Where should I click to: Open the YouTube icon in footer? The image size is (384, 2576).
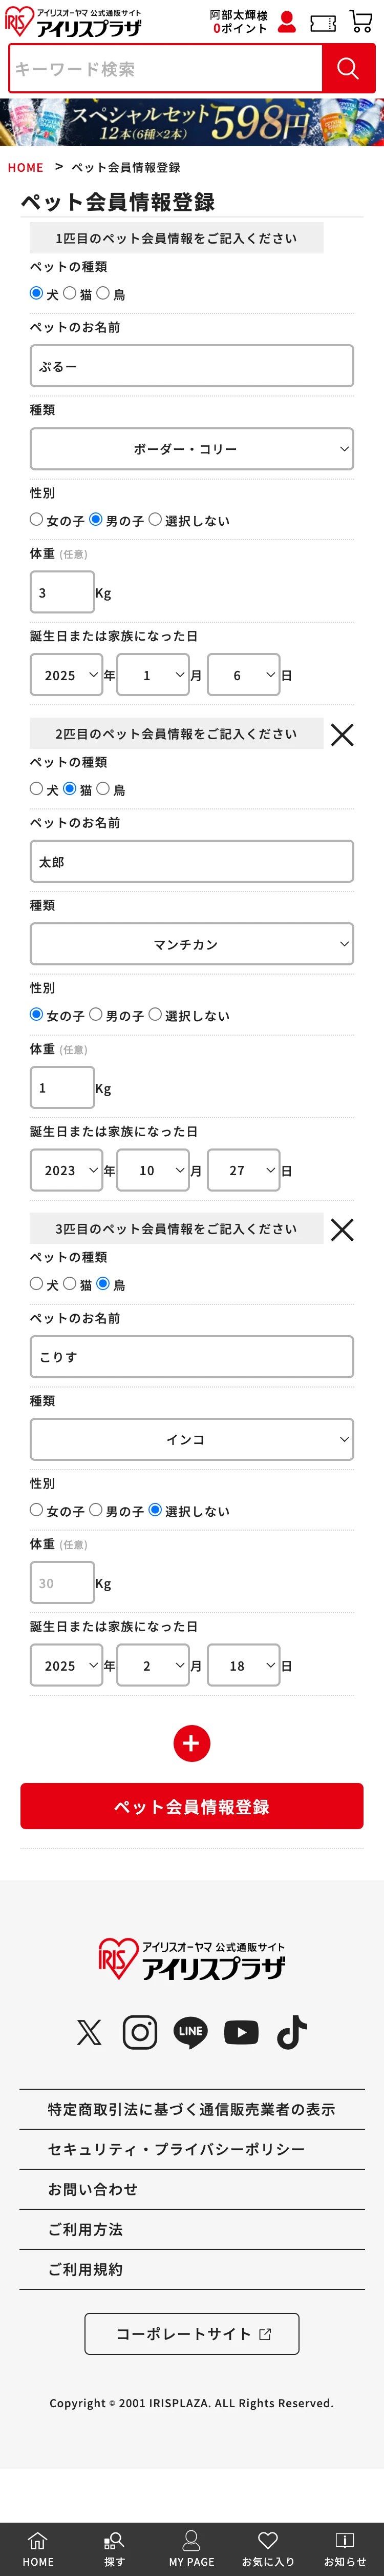click(x=241, y=2032)
